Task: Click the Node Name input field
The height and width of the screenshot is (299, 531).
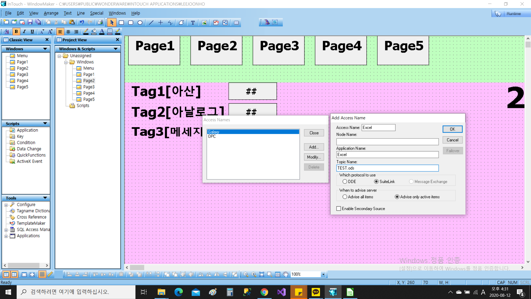Action: (x=387, y=142)
